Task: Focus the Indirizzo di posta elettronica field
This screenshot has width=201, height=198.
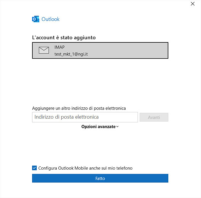Action: [85, 117]
